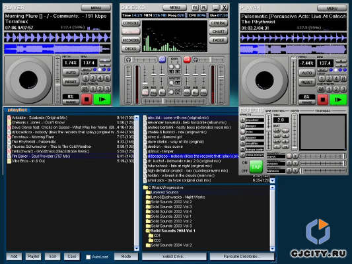Click the effects touchpad area

[x=323, y=132]
